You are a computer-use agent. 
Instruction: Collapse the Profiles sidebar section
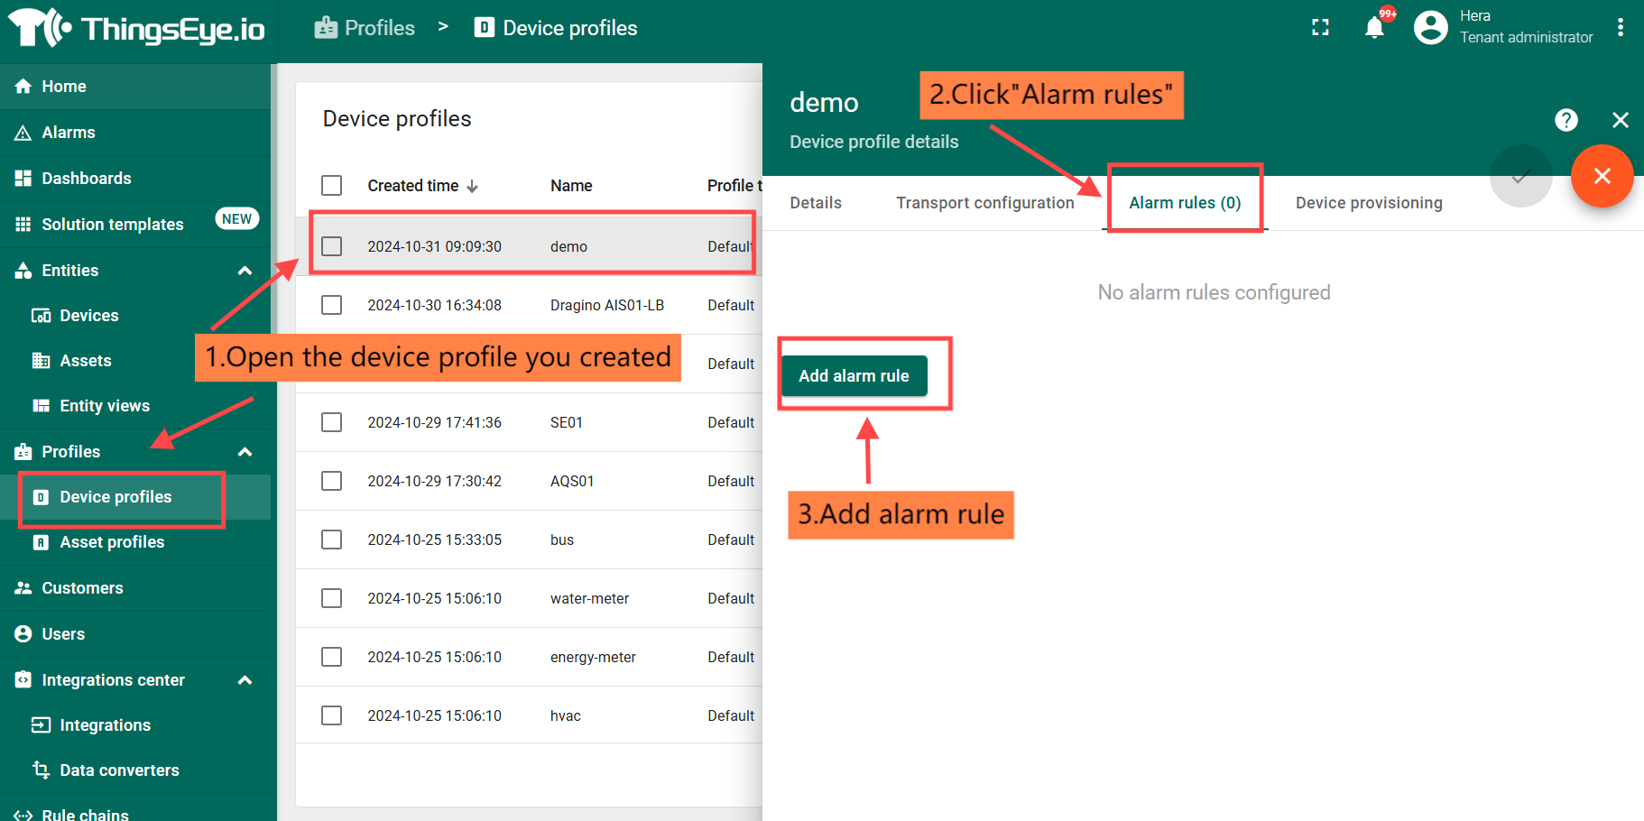245,452
